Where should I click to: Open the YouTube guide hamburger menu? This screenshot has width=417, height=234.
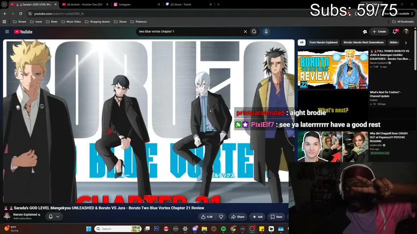pyautogui.click(x=7, y=32)
